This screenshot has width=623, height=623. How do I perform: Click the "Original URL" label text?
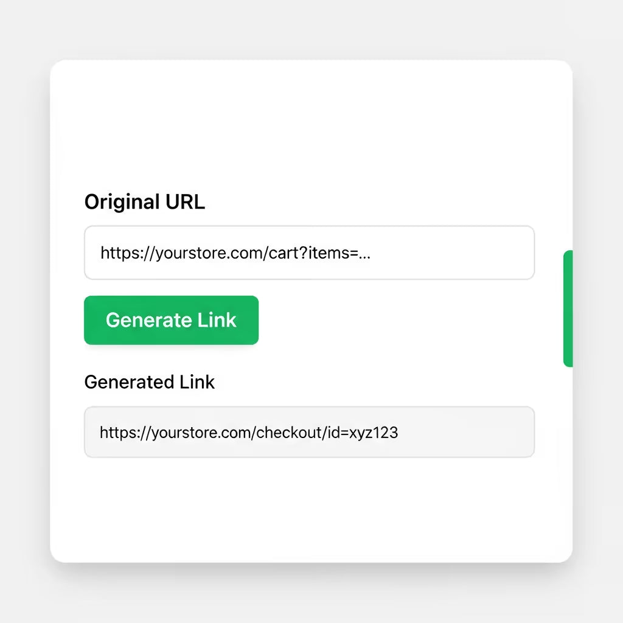point(145,202)
